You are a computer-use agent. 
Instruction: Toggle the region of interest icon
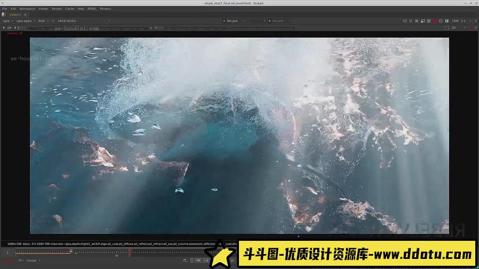pyautogui.click(x=410, y=21)
